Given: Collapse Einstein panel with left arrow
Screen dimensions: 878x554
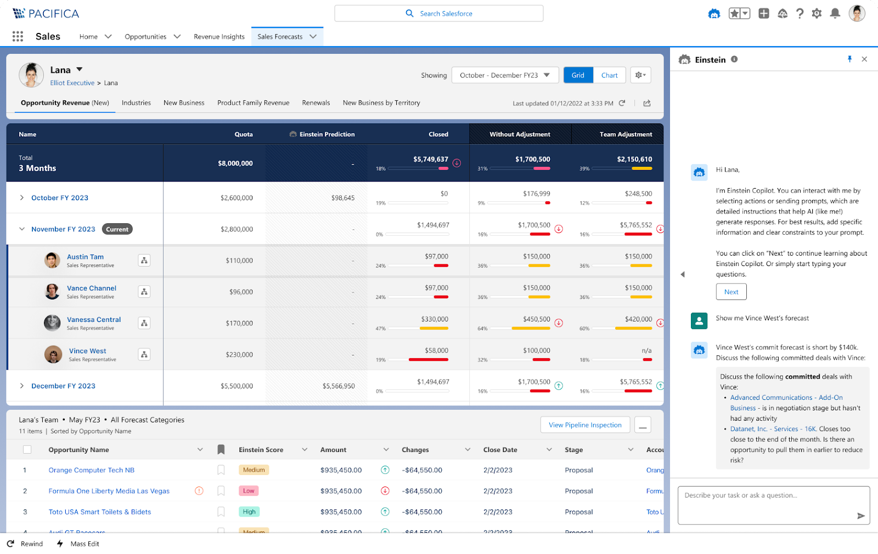Looking at the screenshot, I should pos(683,274).
